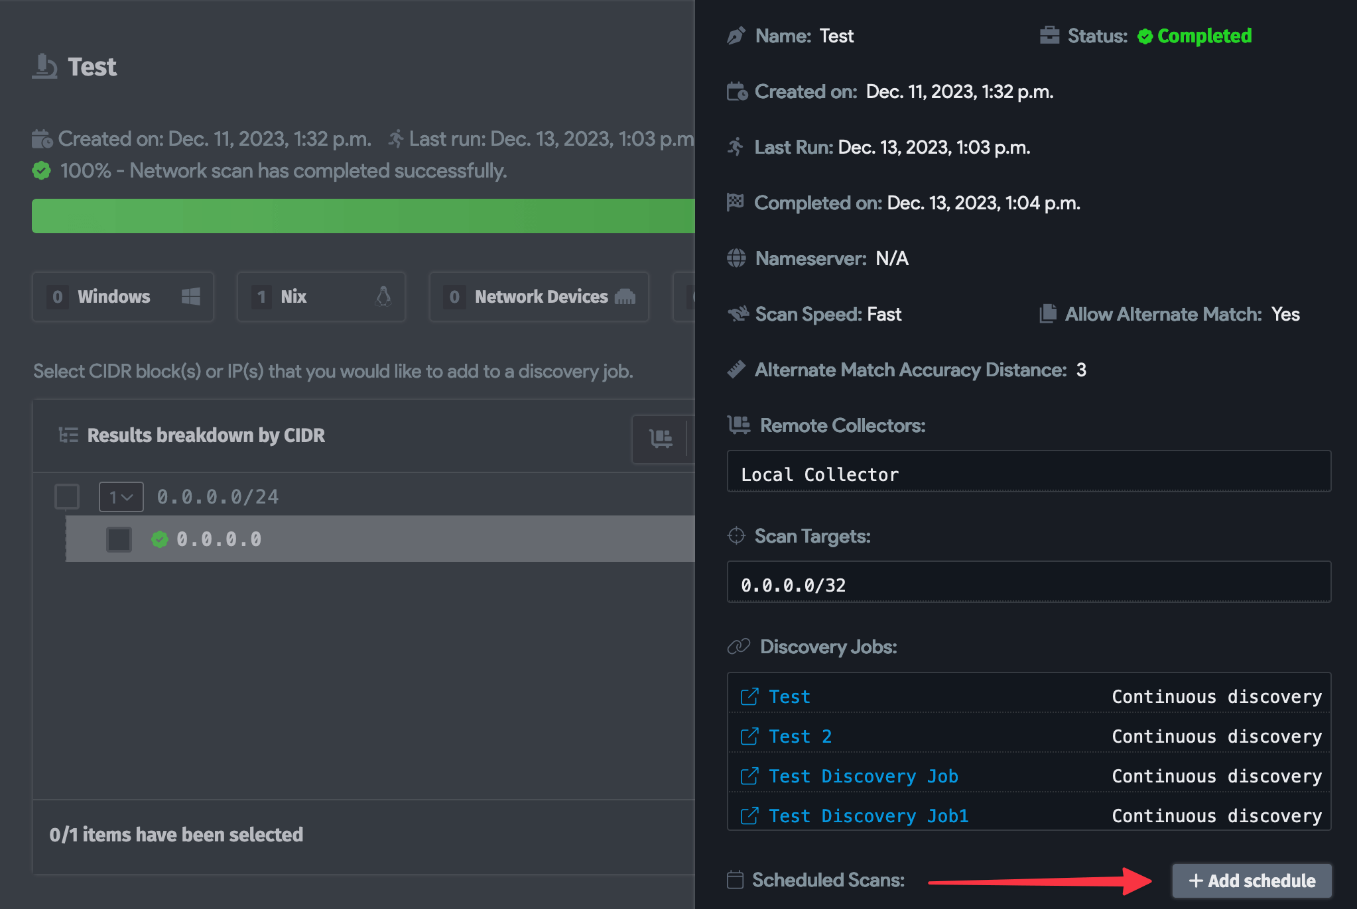
Task: Click the calendar icon beside Created on in side panel
Action: (737, 91)
